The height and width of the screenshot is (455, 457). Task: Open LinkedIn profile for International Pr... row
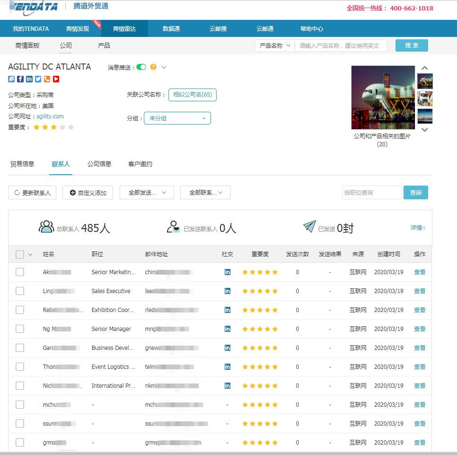coord(228,385)
